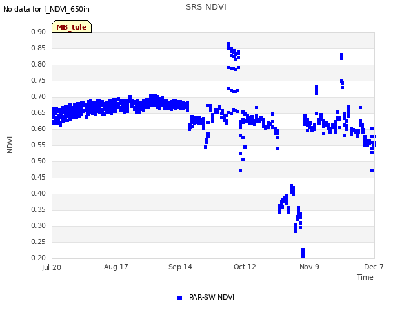Click the 0.75 y-axis tick label
Screen dimensions: 413x310
pos(38,80)
